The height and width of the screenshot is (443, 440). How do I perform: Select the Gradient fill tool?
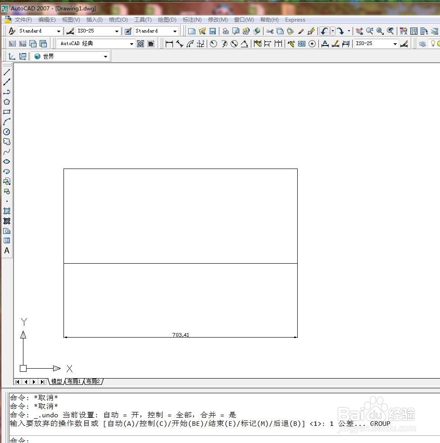tap(7, 221)
